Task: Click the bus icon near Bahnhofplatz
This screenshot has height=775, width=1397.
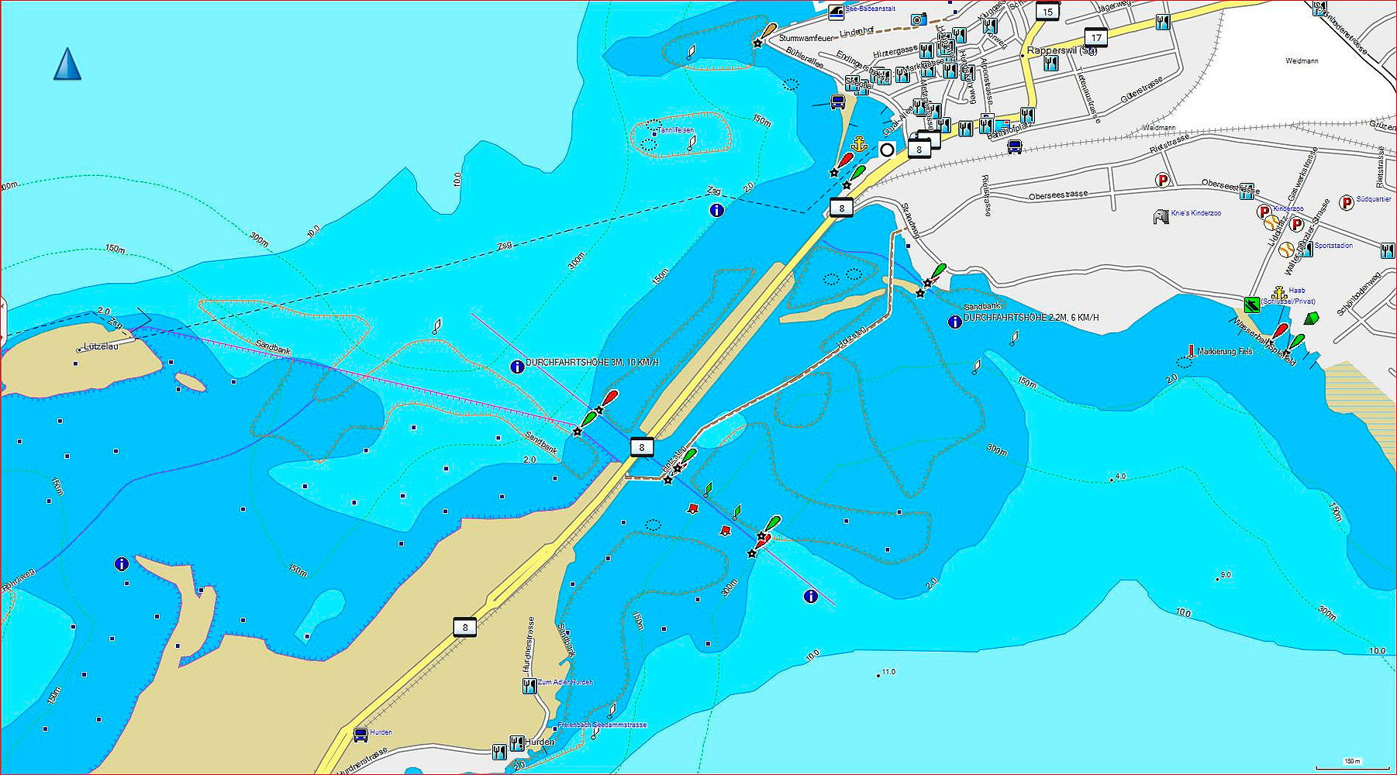Action: [x=1014, y=146]
